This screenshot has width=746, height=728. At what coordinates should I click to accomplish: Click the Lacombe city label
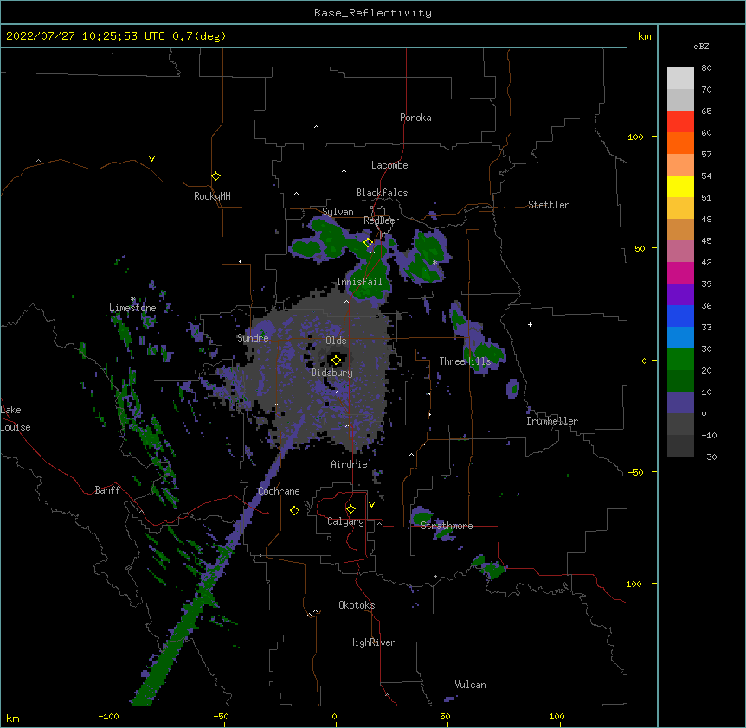coord(389,165)
